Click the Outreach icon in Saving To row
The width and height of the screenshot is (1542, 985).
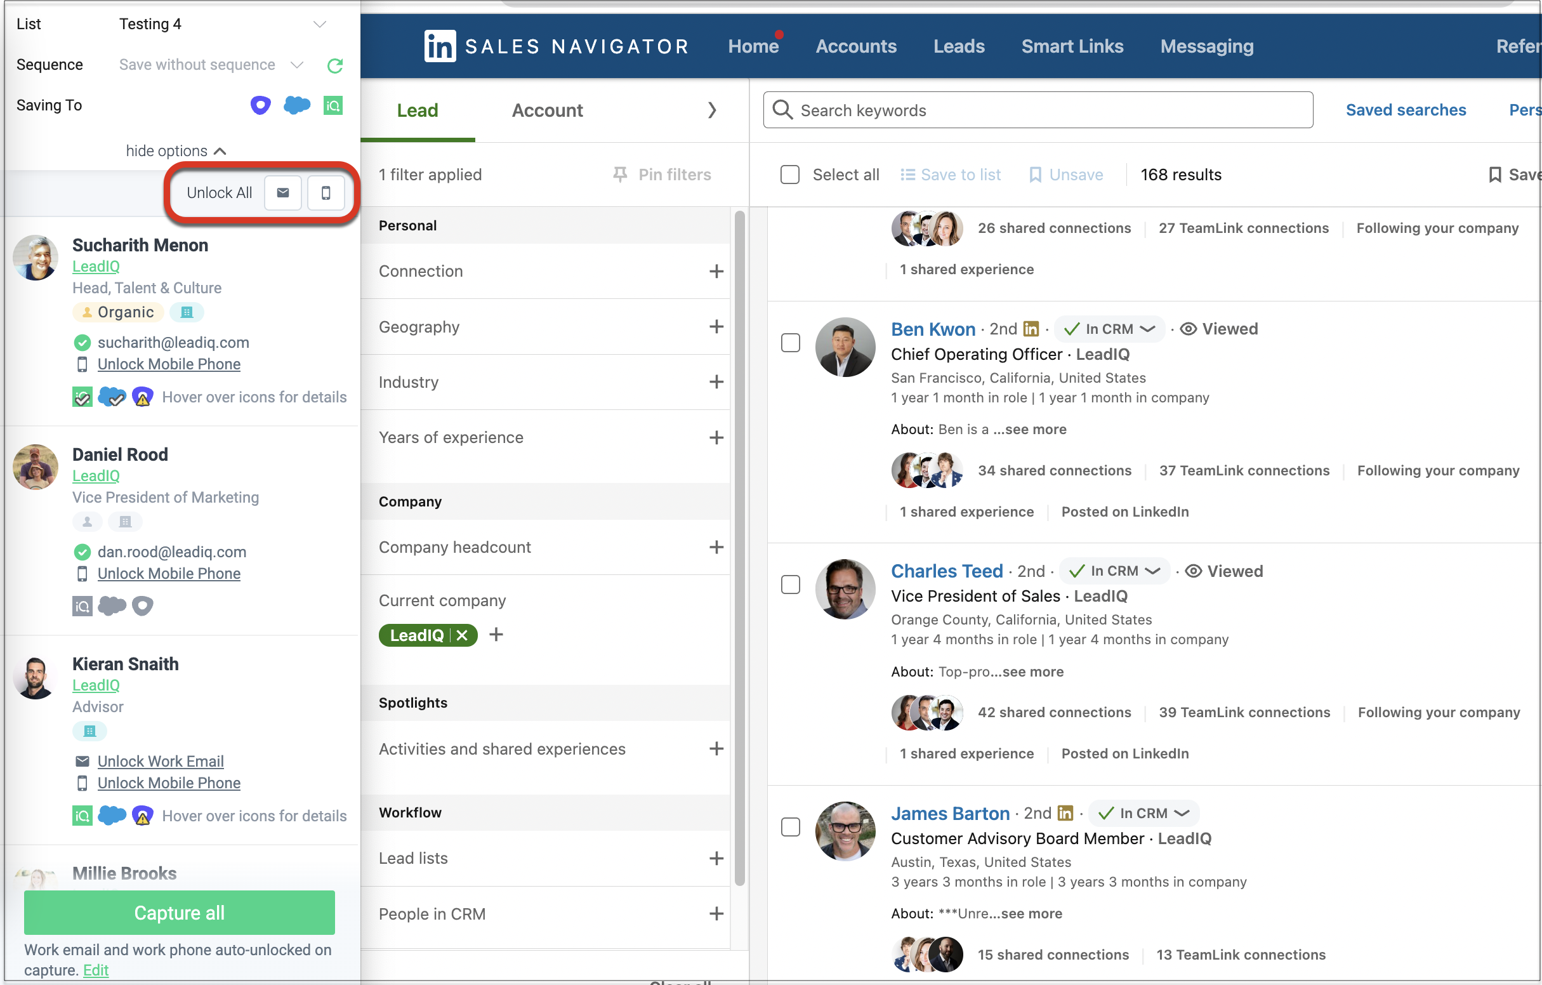(x=260, y=105)
